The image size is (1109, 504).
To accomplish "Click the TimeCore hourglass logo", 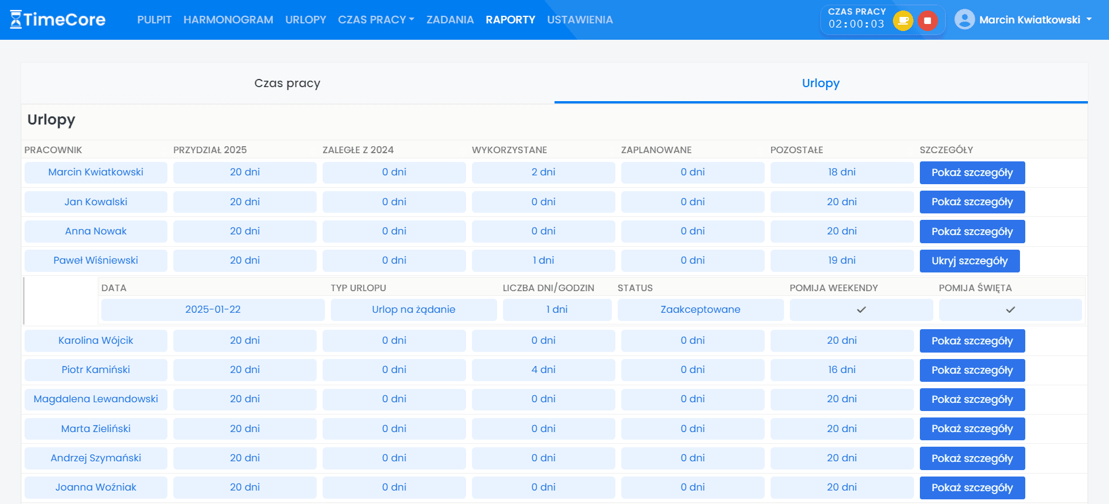I will click(57, 20).
